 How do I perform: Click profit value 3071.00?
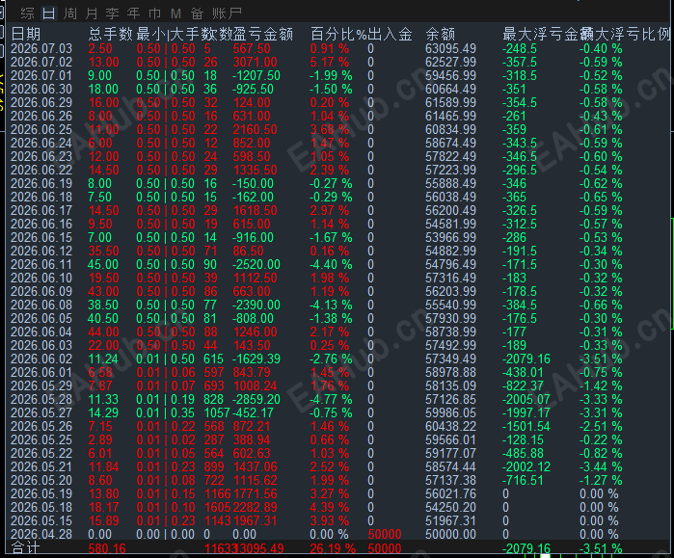255,62
